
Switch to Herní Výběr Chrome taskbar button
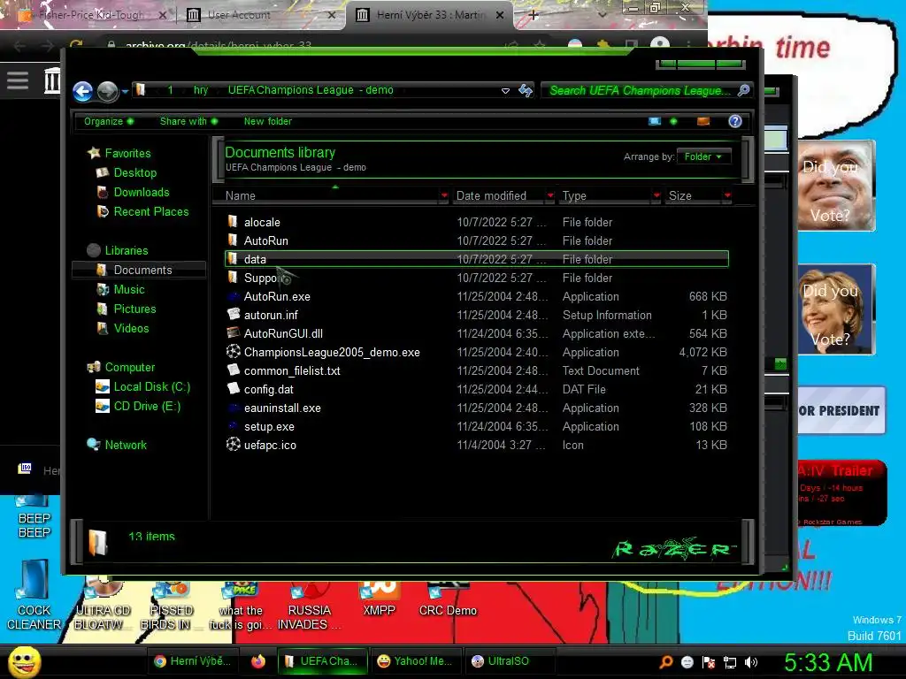(194, 661)
